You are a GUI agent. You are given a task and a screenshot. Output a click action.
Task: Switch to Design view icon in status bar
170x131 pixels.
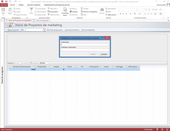point(167,129)
